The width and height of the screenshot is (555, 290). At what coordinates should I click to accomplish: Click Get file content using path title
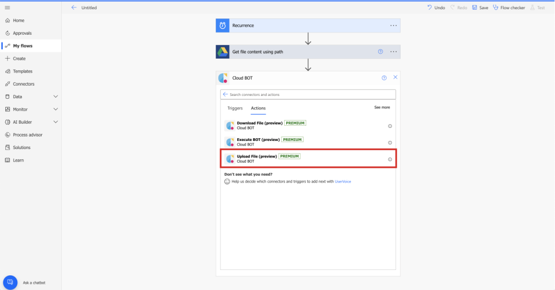coord(257,51)
